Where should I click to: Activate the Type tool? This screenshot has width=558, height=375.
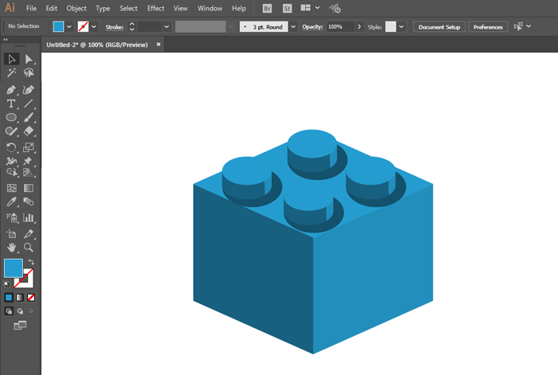[11, 104]
